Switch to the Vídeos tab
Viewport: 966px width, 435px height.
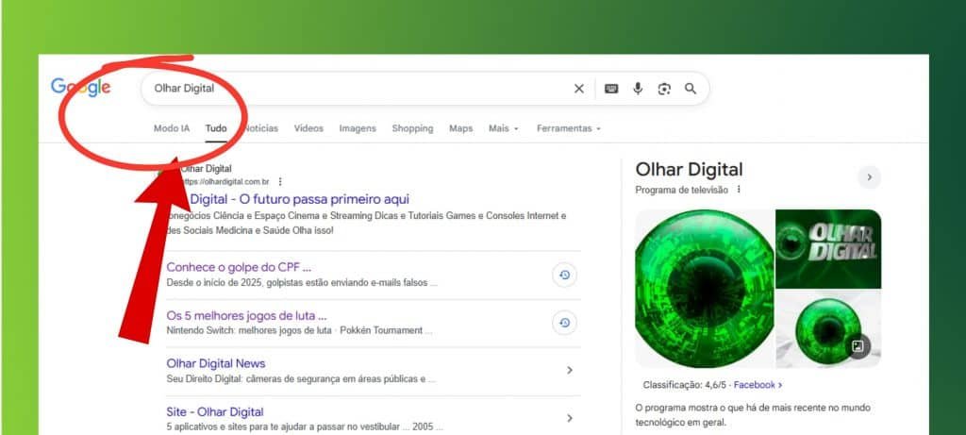308,128
